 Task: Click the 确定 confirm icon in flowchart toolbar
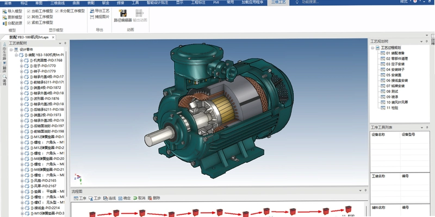point(120,198)
